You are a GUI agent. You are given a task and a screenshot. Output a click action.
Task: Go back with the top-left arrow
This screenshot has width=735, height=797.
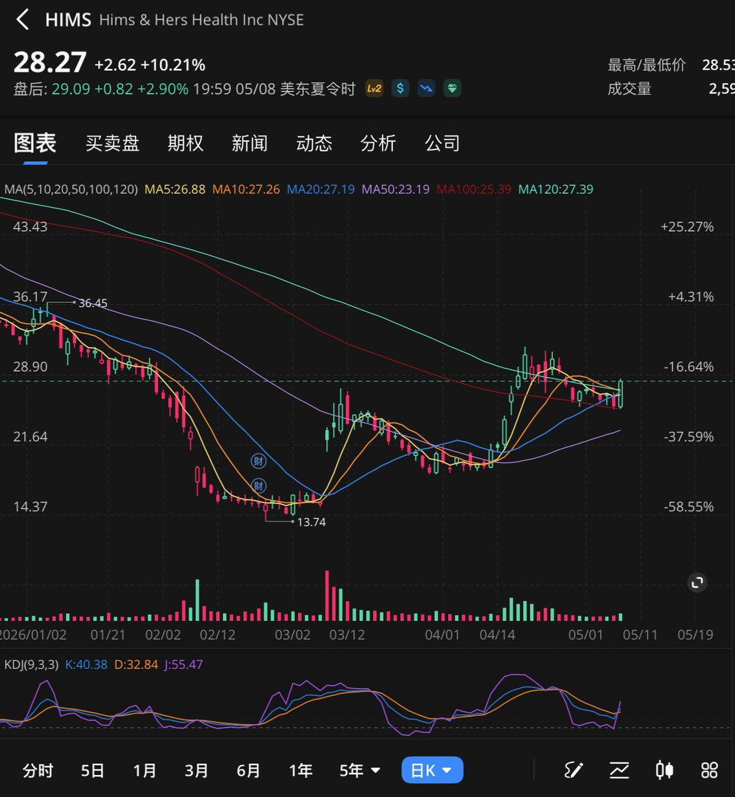23,20
